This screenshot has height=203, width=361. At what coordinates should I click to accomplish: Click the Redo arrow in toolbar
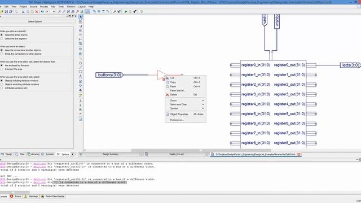tap(47, 11)
